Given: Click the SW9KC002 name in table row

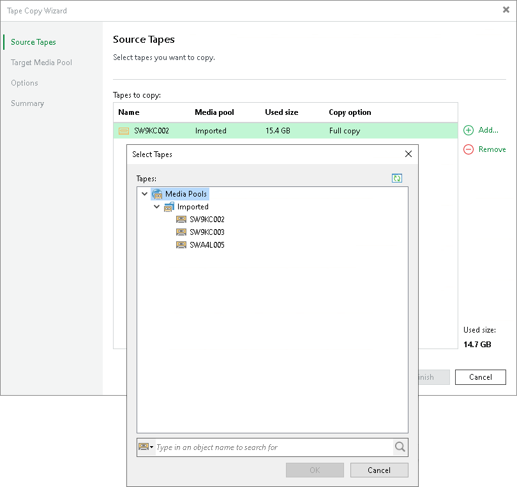Looking at the screenshot, I should pyautogui.click(x=151, y=131).
